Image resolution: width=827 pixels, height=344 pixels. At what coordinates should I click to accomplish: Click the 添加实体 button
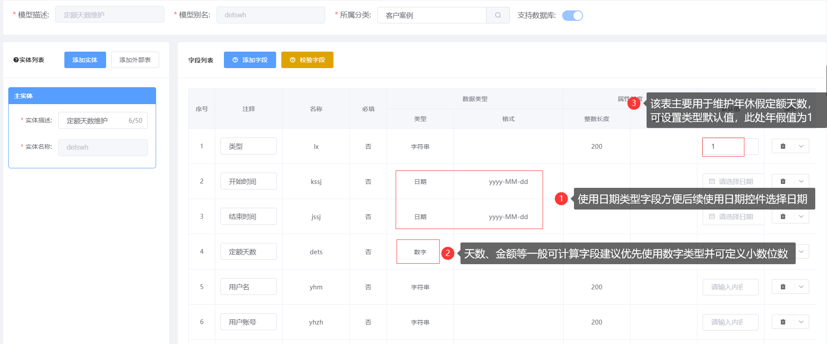(x=85, y=60)
